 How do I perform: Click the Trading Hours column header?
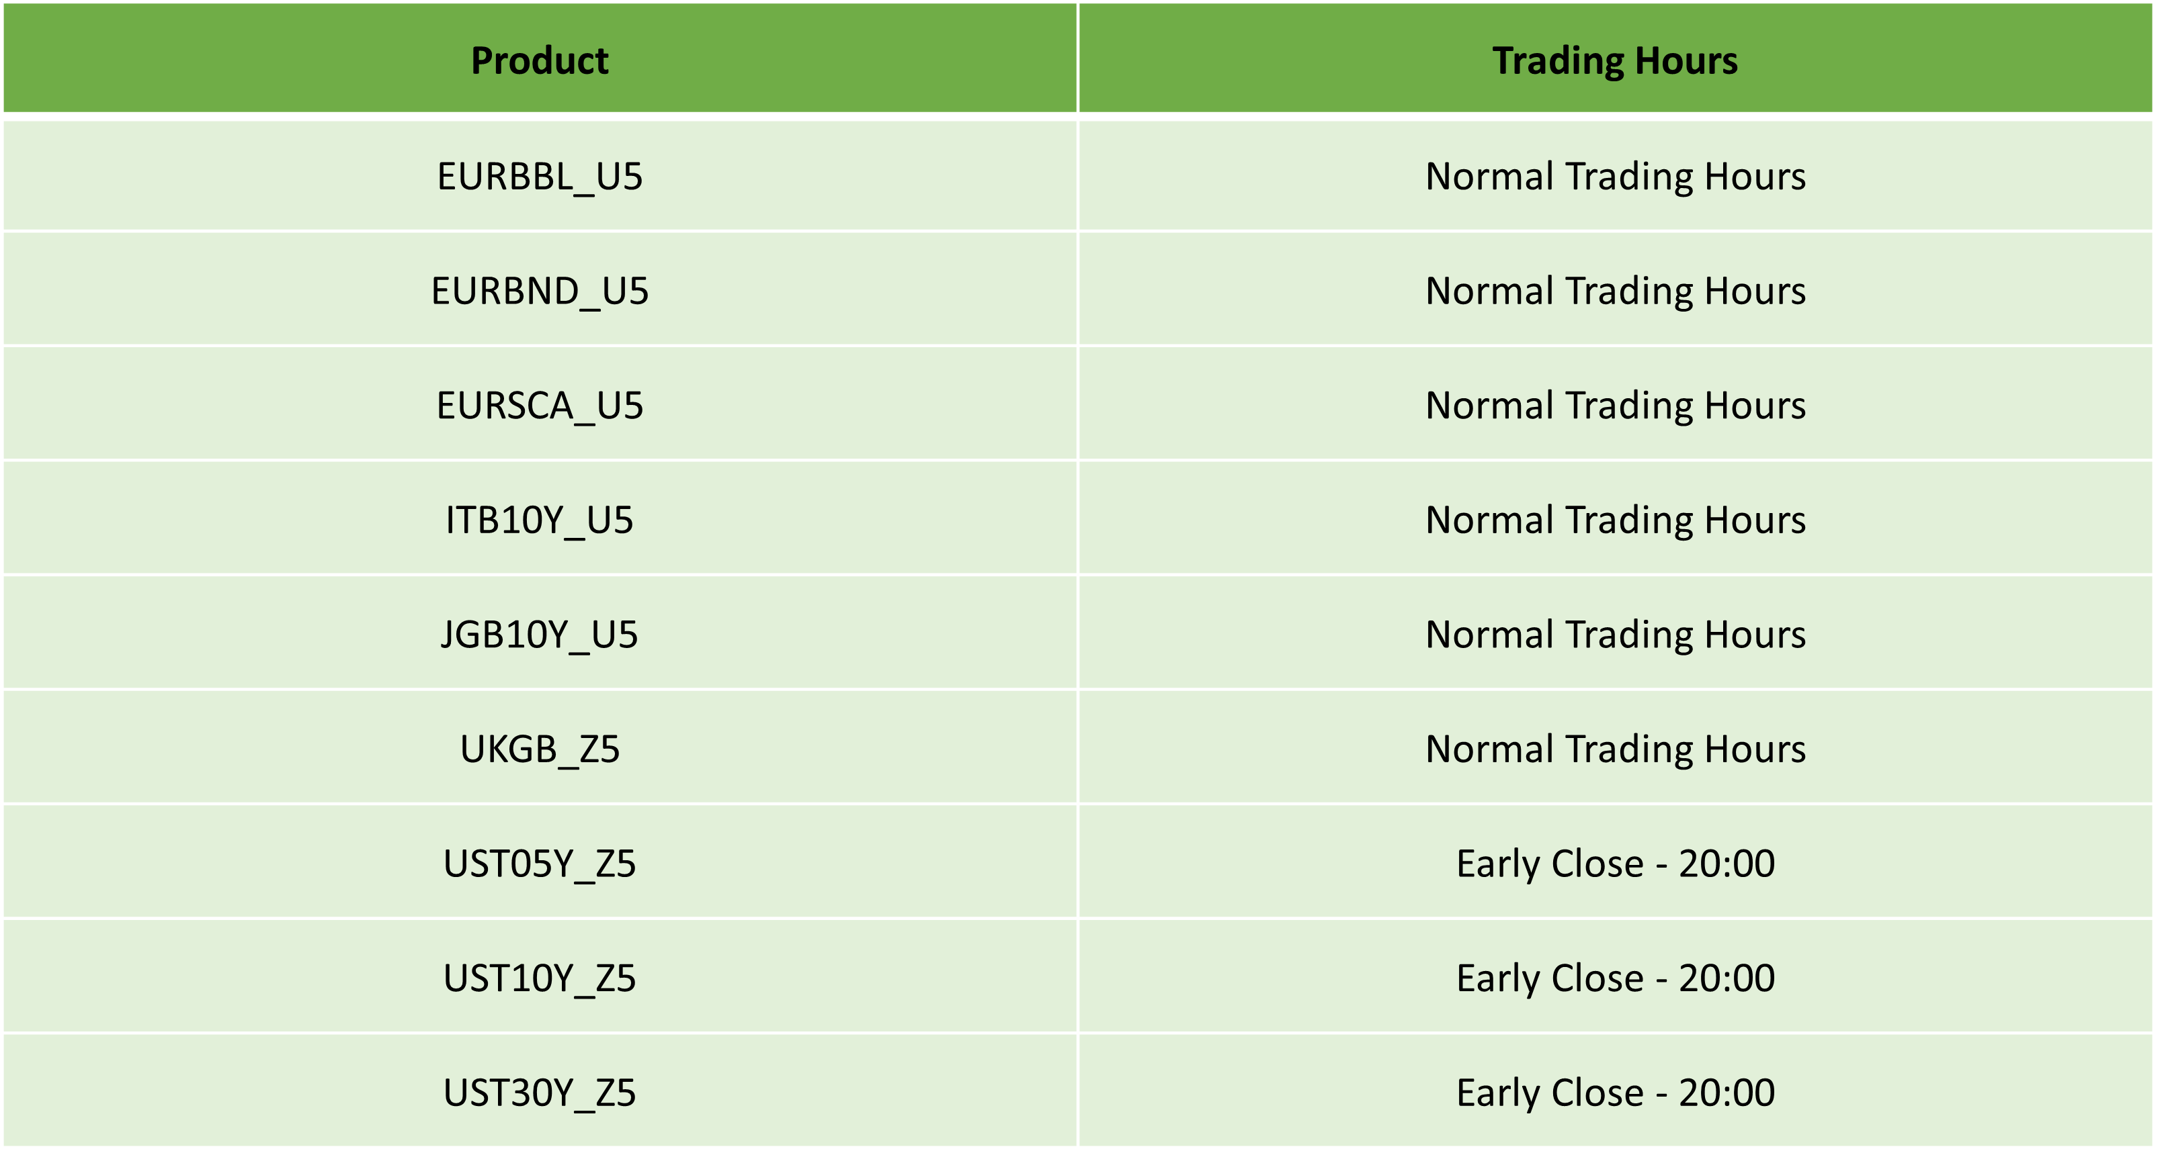pyautogui.click(x=1615, y=58)
